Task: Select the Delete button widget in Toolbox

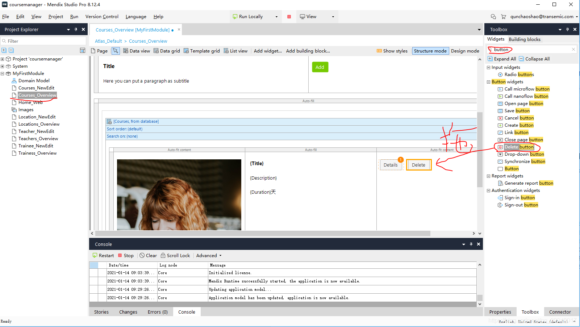Action: (x=516, y=147)
